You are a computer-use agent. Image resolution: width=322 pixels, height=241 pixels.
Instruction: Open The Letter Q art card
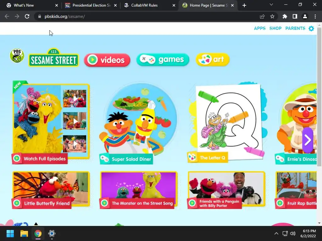(x=228, y=122)
